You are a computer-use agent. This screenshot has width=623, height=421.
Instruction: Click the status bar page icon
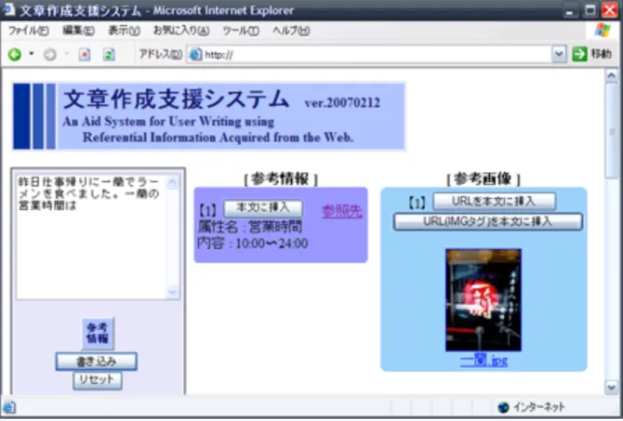(8, 407)
